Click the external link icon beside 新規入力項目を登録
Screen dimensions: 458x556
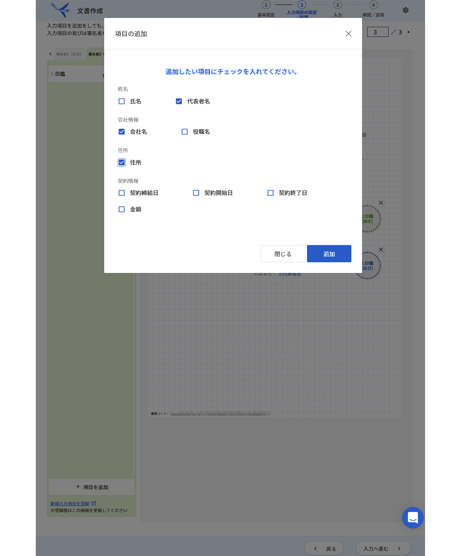pos(94,503)
